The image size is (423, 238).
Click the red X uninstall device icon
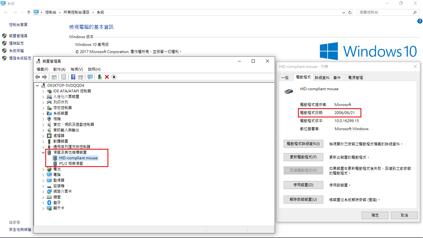(x=107, y=77)
